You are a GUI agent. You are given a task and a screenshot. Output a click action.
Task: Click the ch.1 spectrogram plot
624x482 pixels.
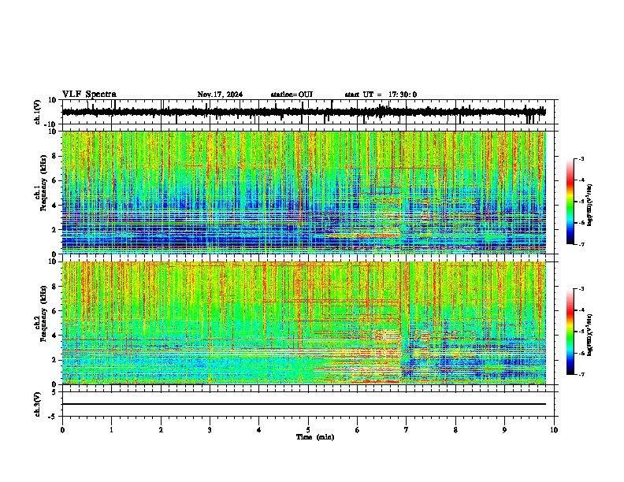[303, 192]
